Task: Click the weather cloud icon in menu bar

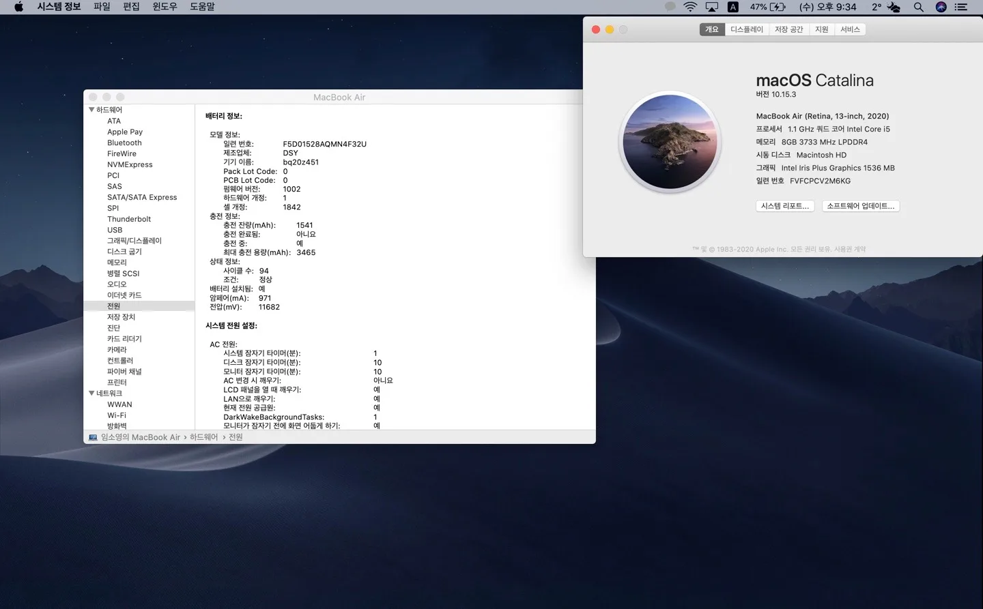Action: coord(894,7)
